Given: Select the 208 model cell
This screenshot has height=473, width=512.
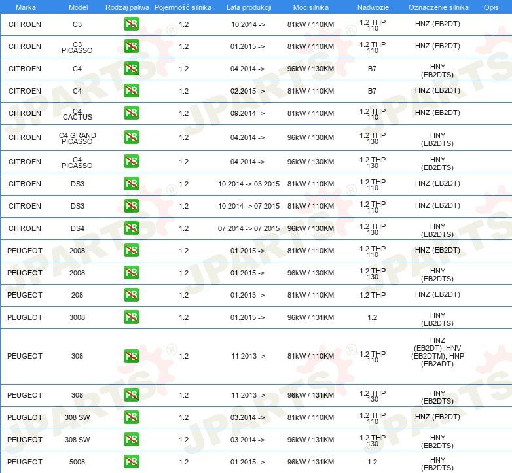Looking at the screenshot, I should point(77,295).
